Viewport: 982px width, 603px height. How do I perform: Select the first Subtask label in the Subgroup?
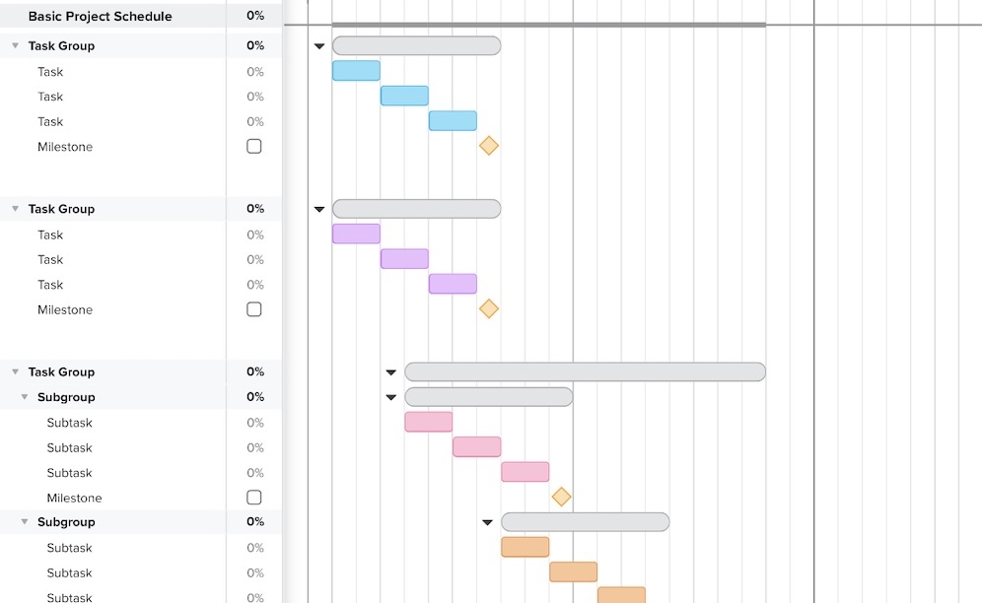pos(69,422)
